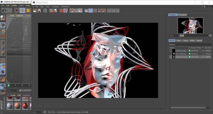
Task: Click the Save As icon in Picture Viewer toolbar
Action: tap(39, 11)
